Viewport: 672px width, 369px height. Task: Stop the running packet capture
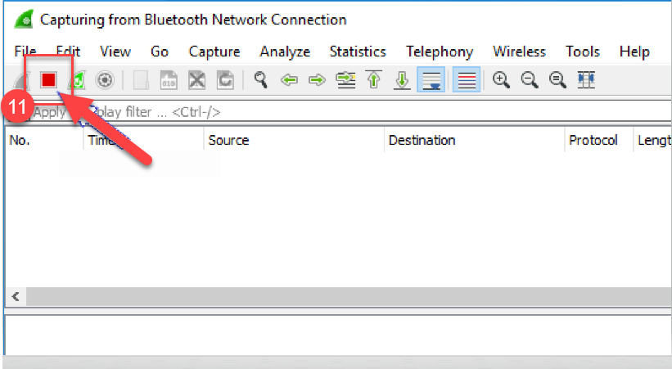click(x=48, y=79)
